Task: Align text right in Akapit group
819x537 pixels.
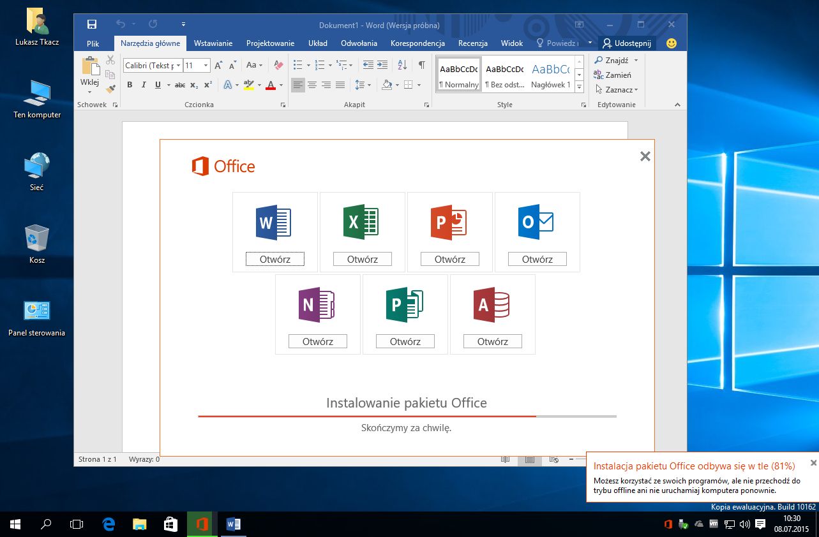Action: (x=326, y=85)
